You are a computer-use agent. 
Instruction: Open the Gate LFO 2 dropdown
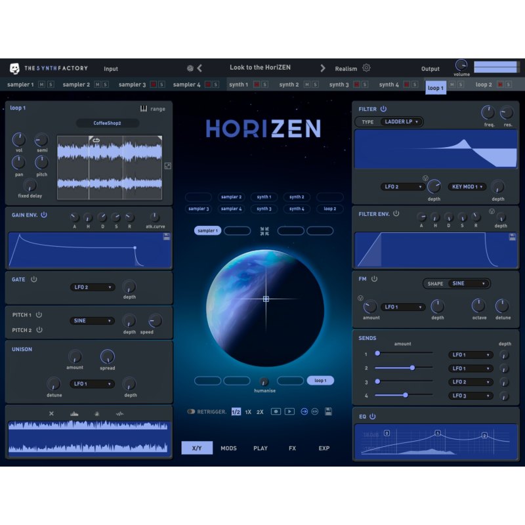click(93, 287)
